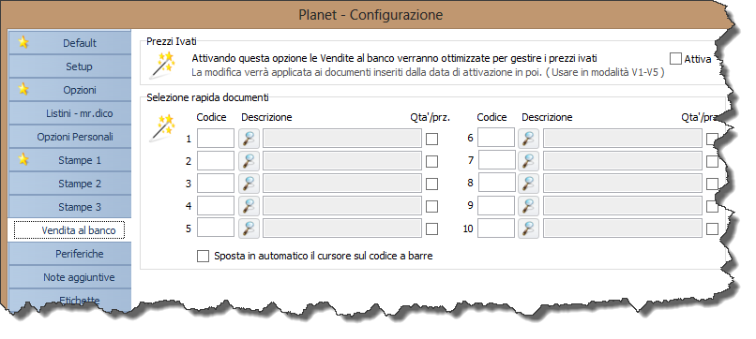Switch to the Opzioni section
Screen dimensions: 756x339
[70, 90]
